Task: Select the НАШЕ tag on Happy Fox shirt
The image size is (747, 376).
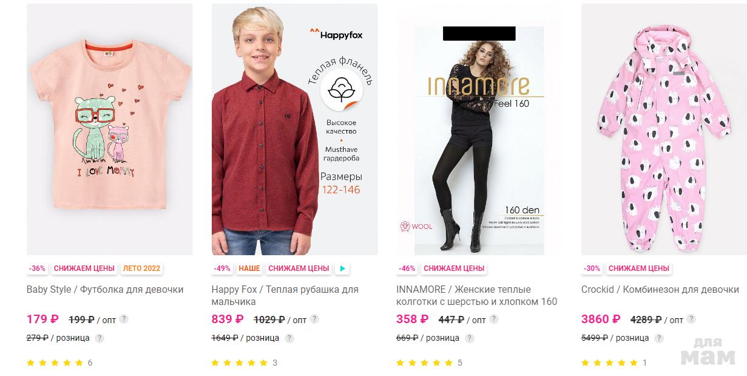Action: click(x=249, y=268)
